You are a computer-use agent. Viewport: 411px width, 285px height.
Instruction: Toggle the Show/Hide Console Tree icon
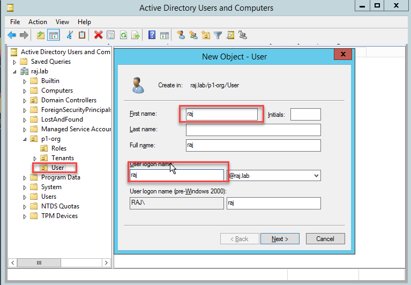tap(54, 35)
